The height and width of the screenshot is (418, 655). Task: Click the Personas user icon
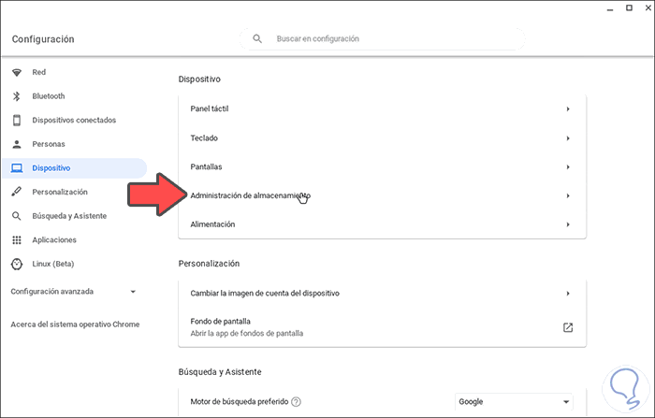pos(16,144)
